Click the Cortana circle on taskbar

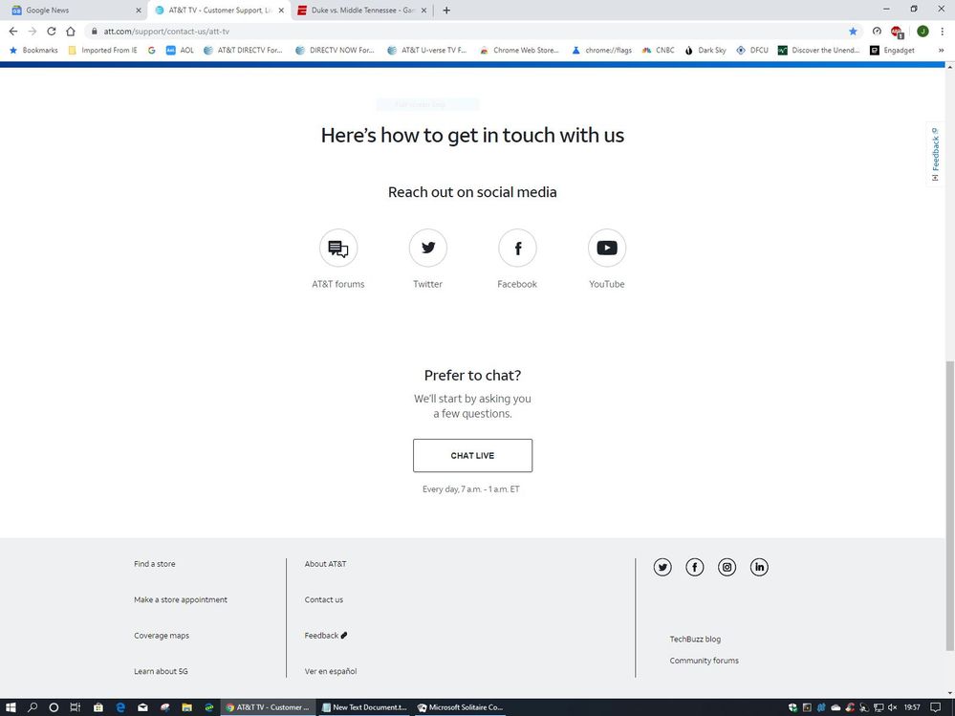[54, 706]
